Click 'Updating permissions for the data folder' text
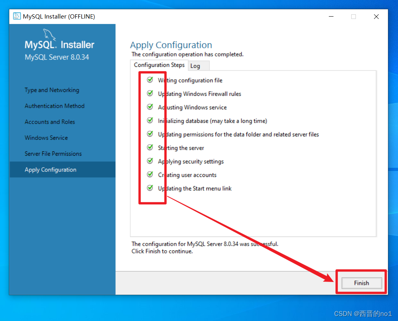 pos(238,134)
